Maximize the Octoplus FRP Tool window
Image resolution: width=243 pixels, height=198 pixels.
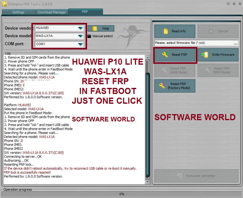pos(234,4)
